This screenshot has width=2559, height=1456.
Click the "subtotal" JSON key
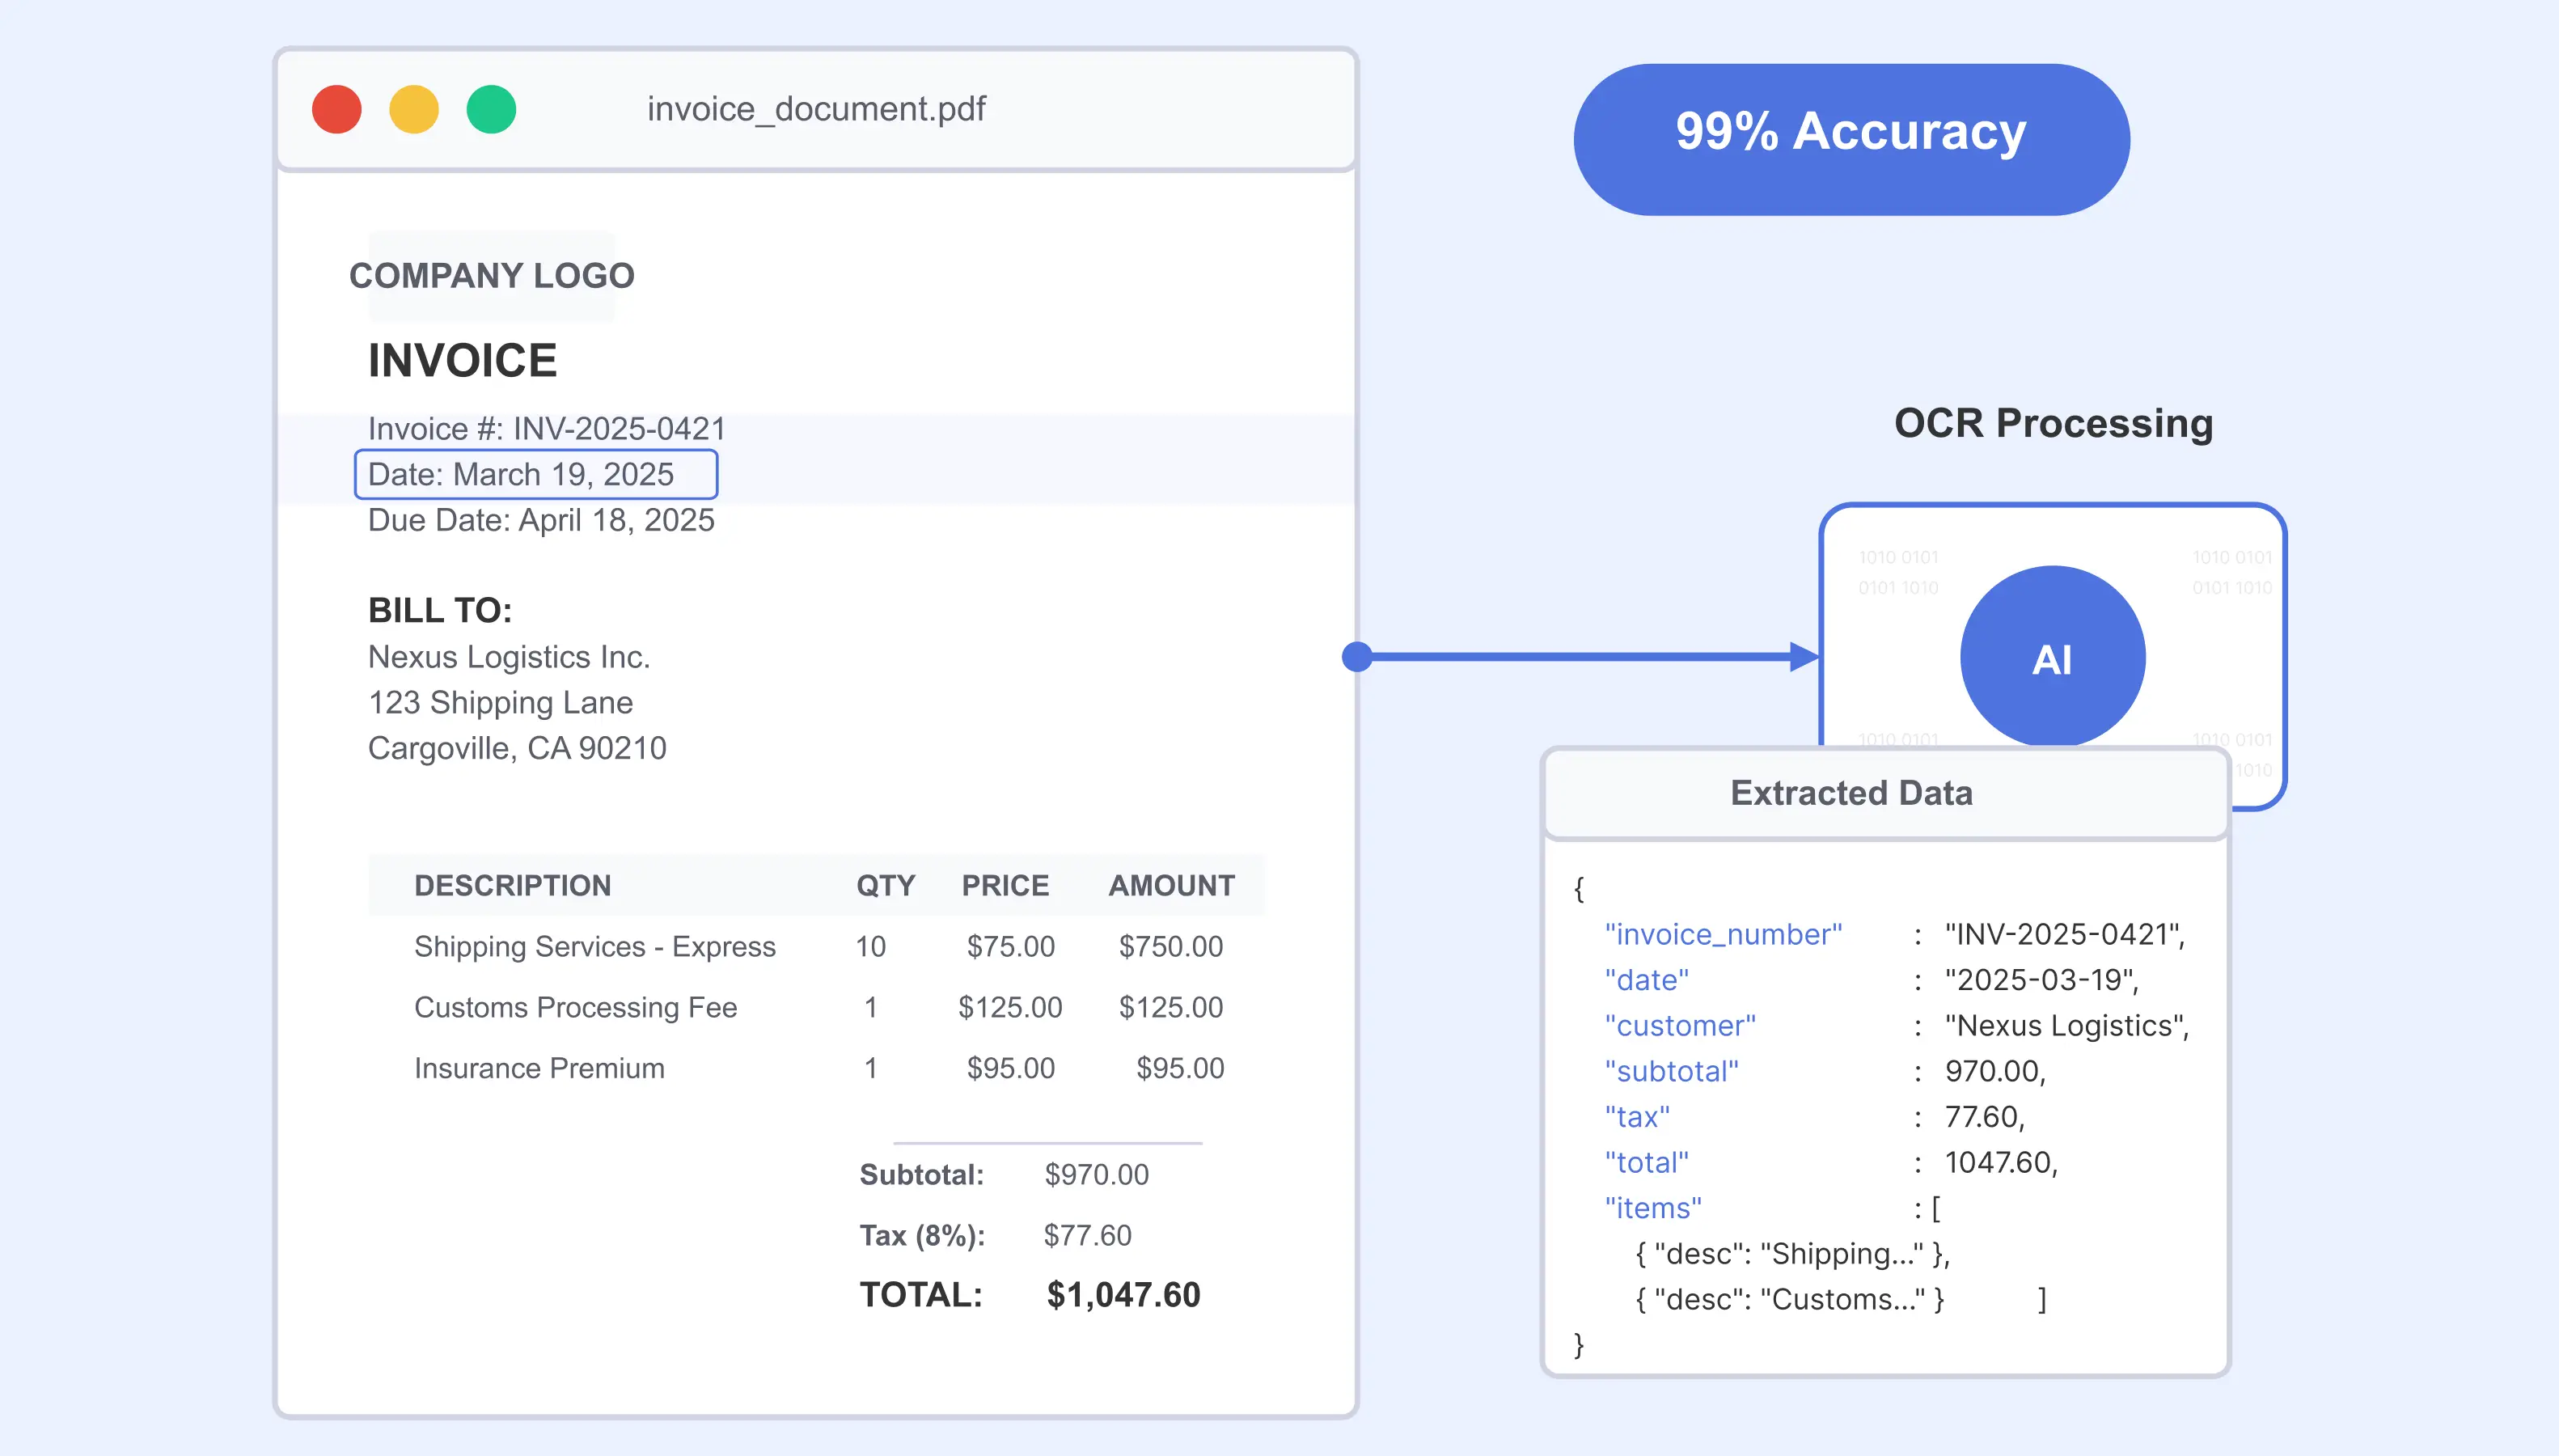(x=1671, y=1071)
